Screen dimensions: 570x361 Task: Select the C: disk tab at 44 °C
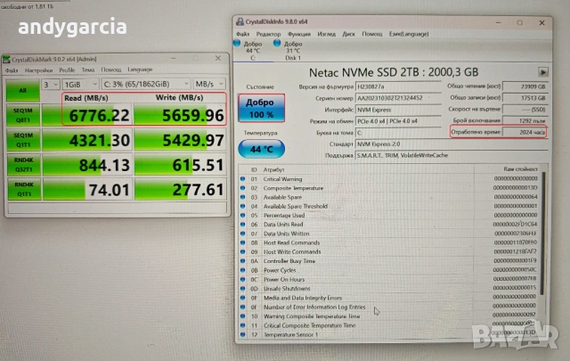pos(252,51)
